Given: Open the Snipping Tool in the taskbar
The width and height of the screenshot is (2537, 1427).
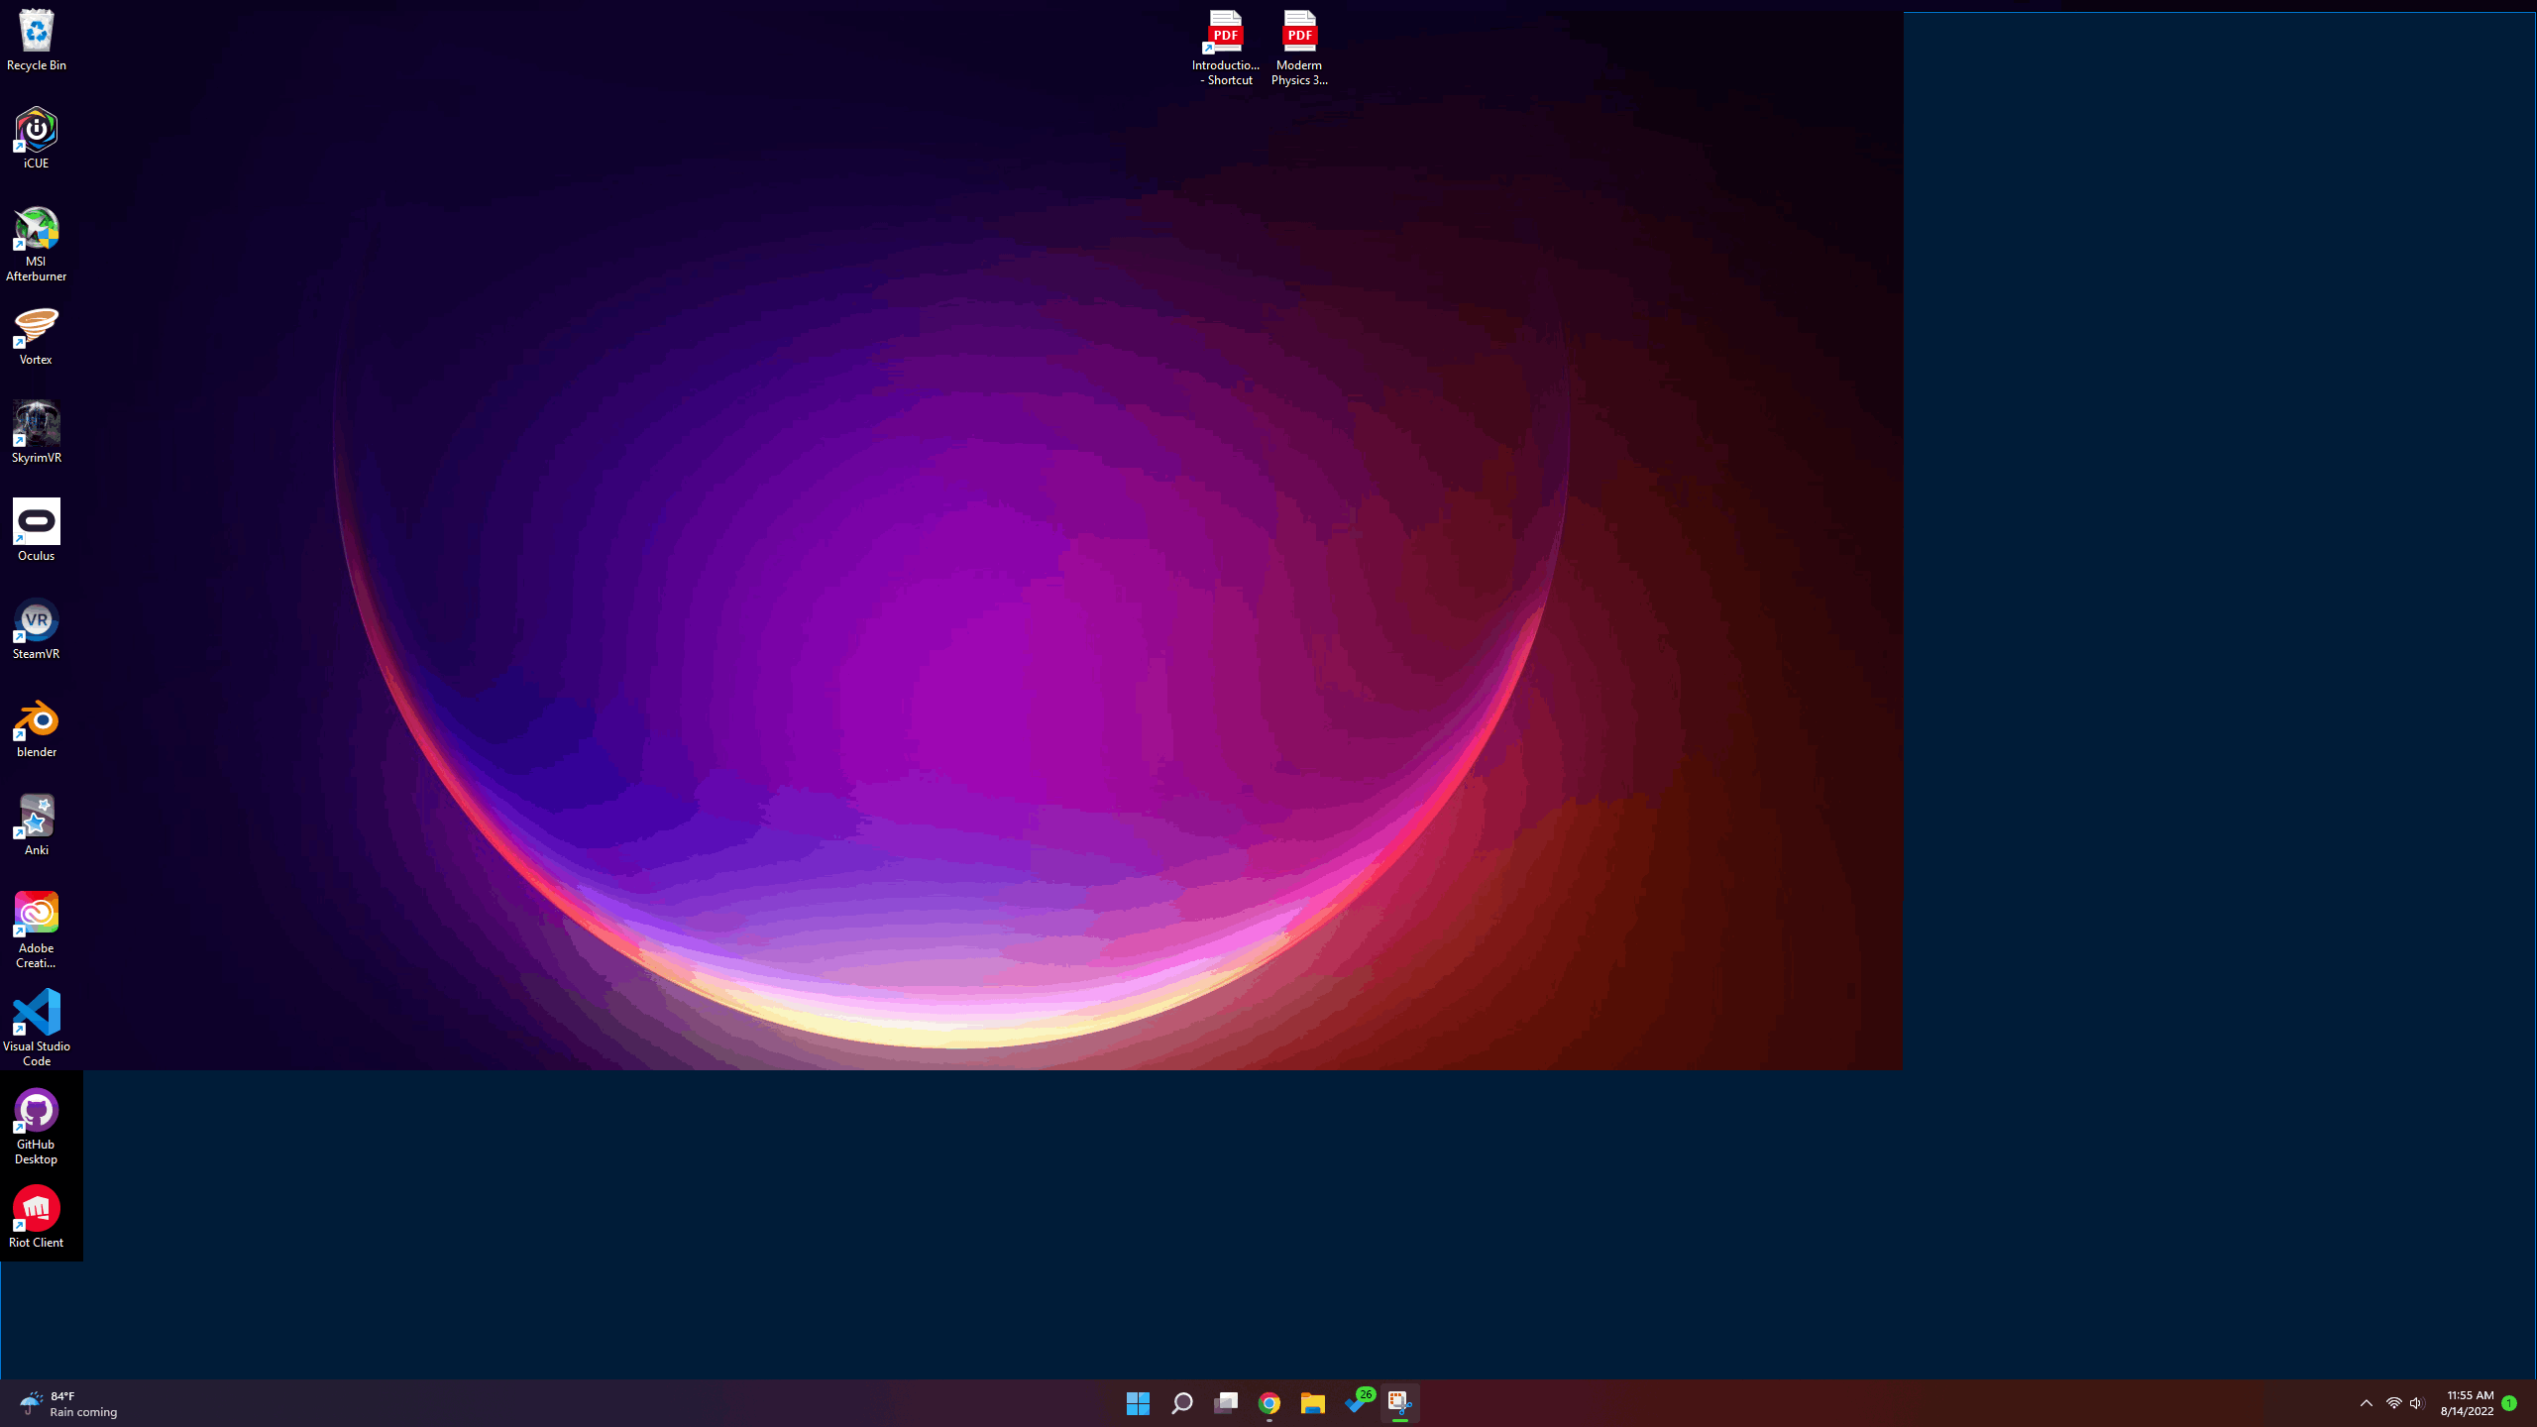Looking at the screenshot, I should pos(1399,1403).
